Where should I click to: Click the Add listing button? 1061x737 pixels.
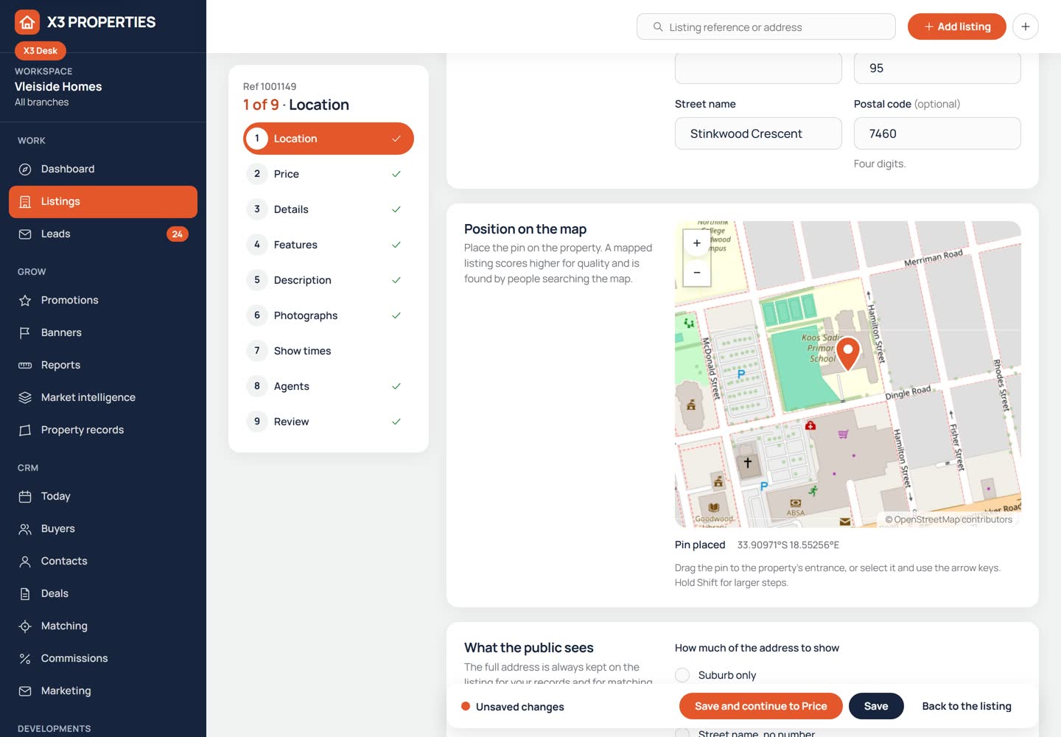point(957,27)
